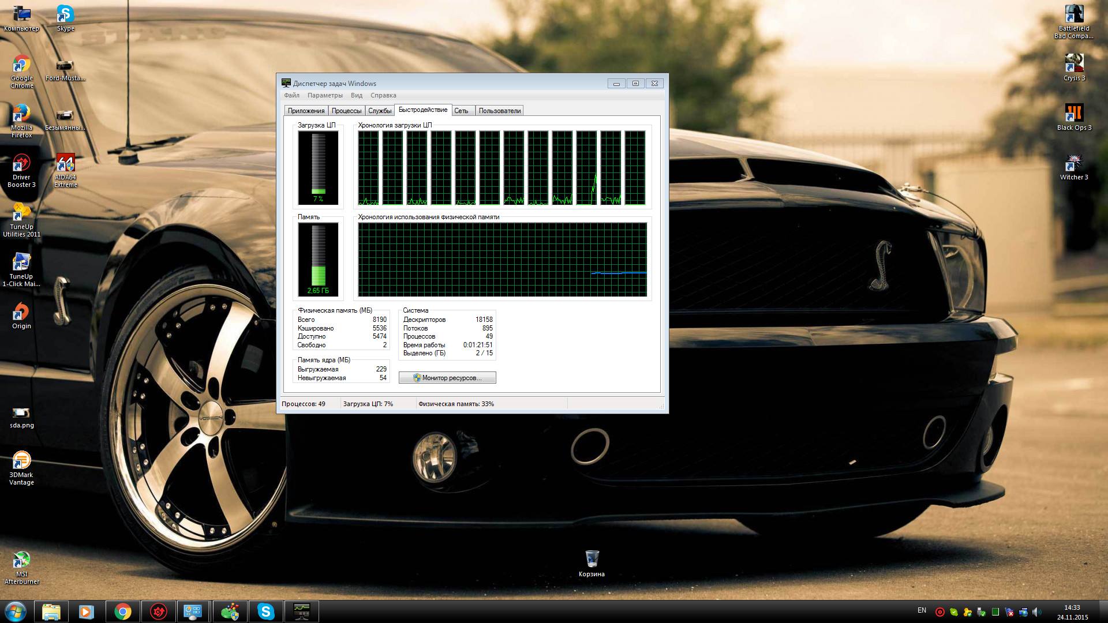This screenshot has width=1108, height=623.
Task: Open the Приложения tab
Action: (x=306, y=111)
